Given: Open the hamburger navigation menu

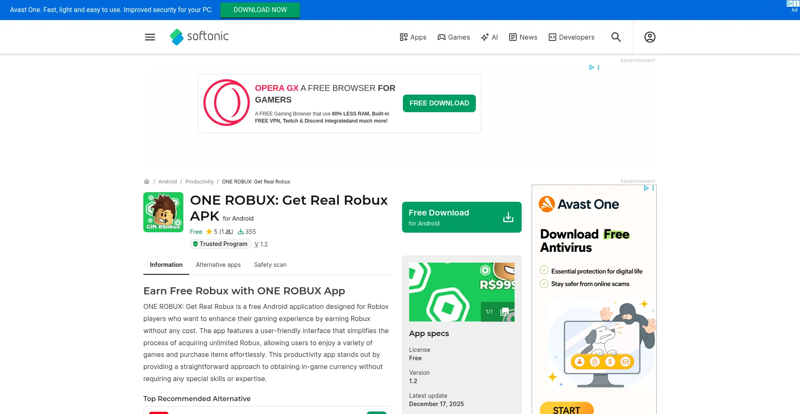Looking at the screenshot, I should pos(150,37).
